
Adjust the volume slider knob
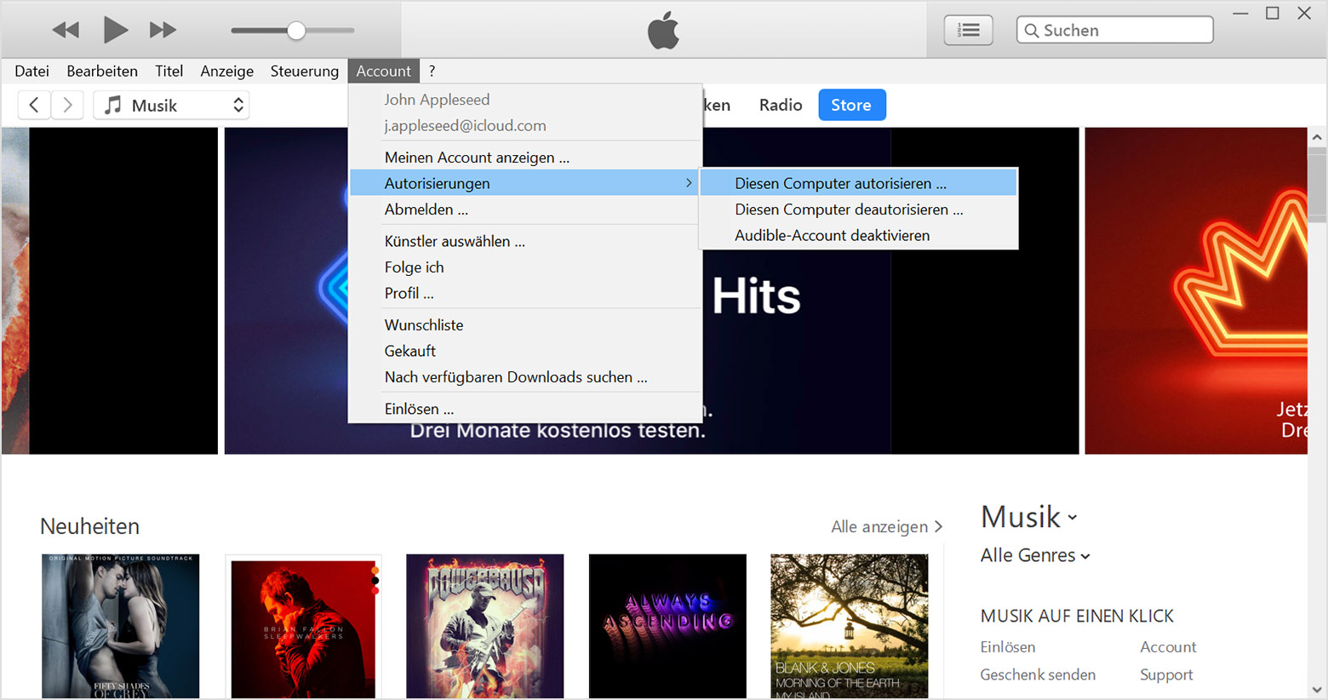pyautogui.click(x=295, y=31)
